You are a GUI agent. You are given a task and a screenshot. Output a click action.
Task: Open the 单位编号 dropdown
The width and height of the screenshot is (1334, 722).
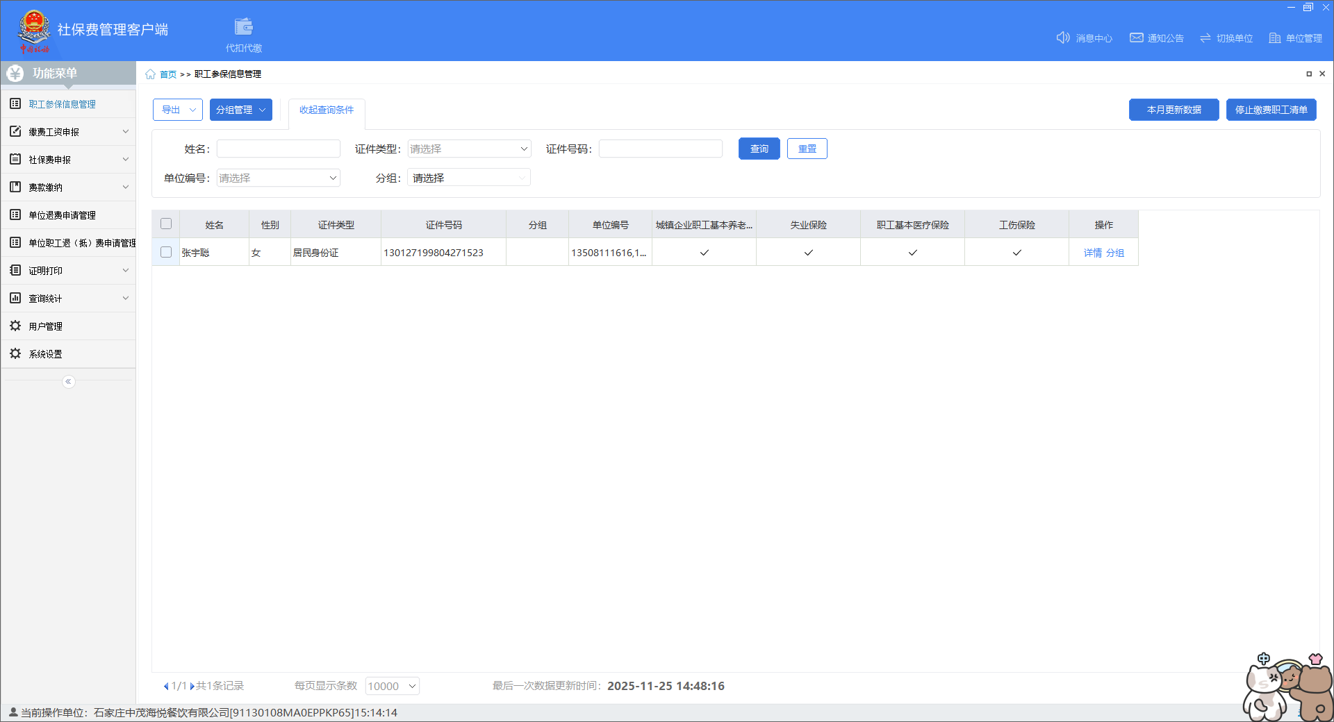pyautogui.click(x=278, y=178)
